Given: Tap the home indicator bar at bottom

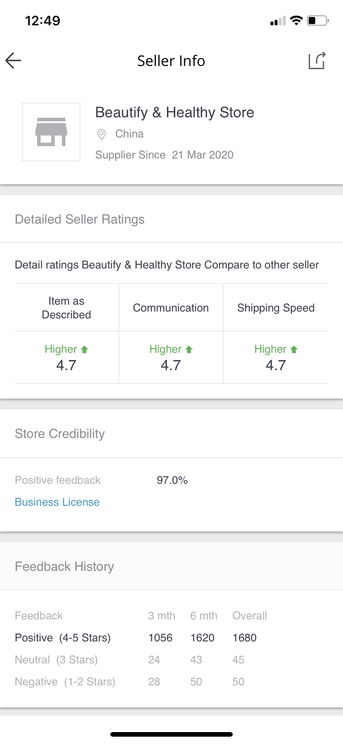Looking at the screenshot, I should tap(171, 734).
